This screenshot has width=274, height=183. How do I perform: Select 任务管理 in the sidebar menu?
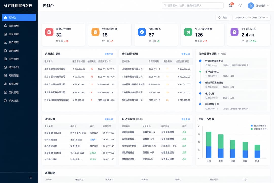(x=19, y=34)
